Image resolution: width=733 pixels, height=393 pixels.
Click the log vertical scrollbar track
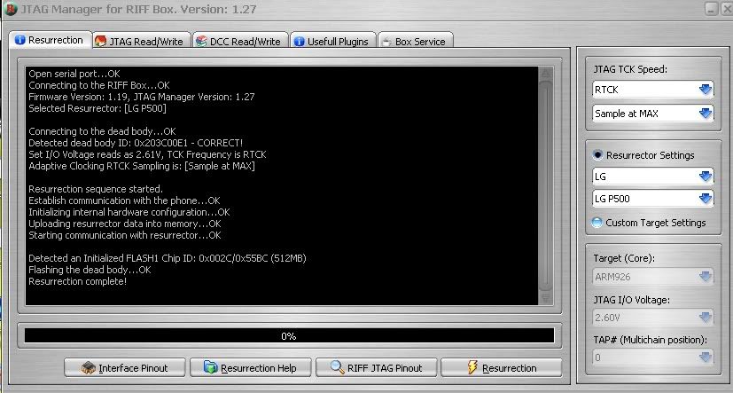(x=546, y=187)
